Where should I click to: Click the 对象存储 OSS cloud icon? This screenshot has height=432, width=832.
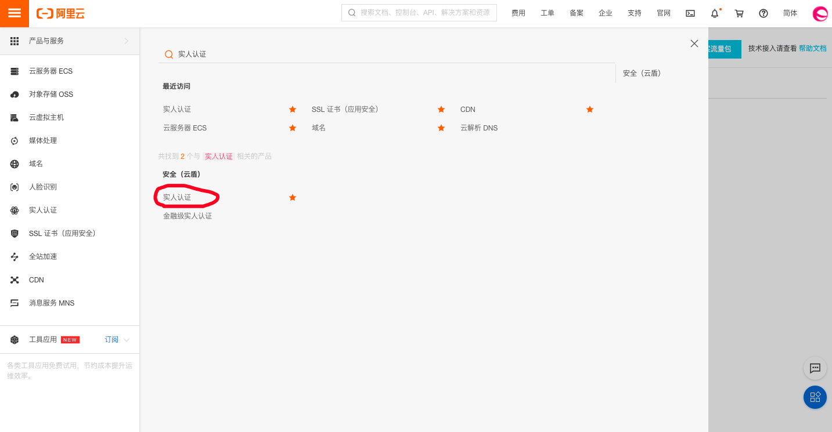click(x=15, y=95)
